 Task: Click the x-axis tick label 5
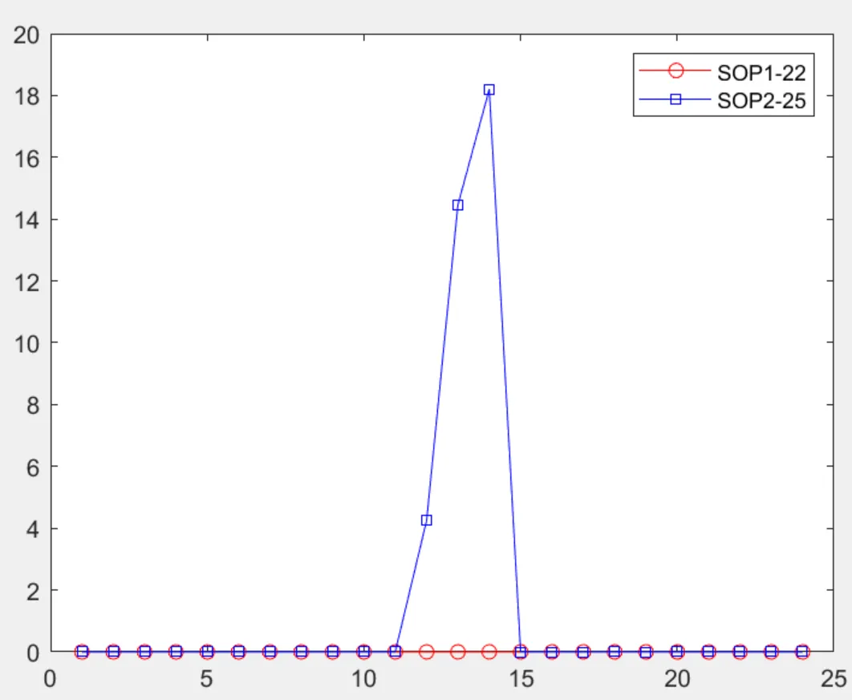206,679
